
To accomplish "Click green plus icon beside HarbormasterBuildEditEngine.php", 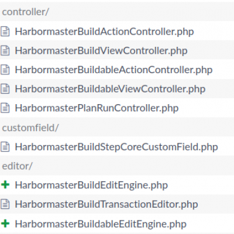I will [5, 185].
